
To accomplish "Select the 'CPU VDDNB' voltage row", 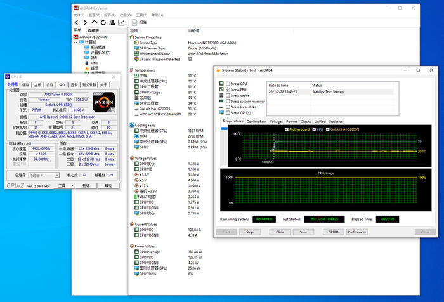I will (x=166, y=207).
